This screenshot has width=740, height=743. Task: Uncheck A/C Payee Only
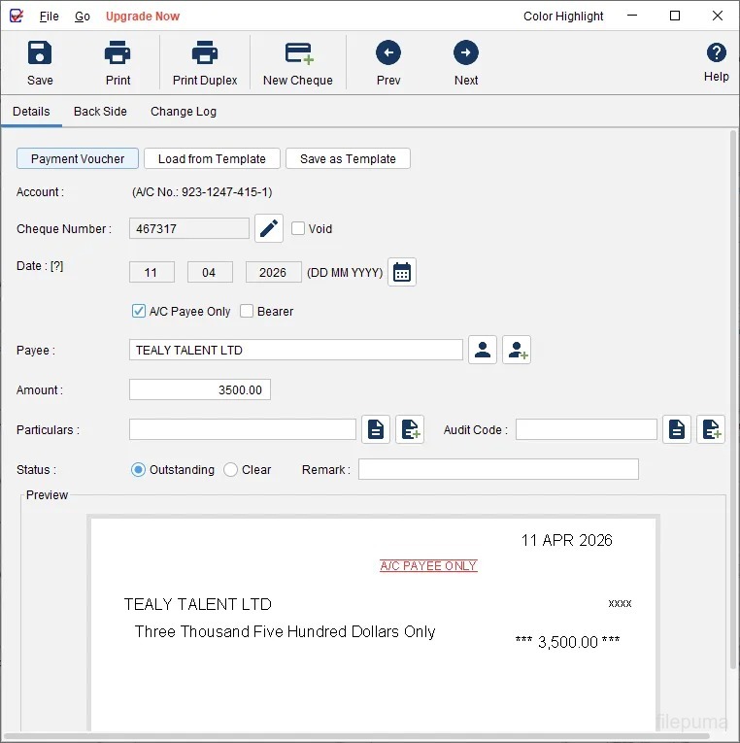139,312
